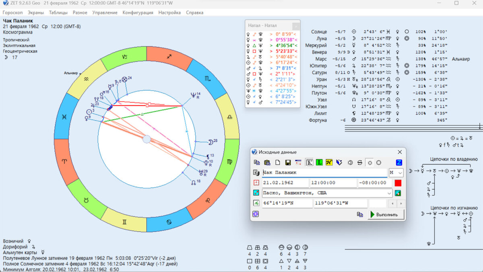Expand the place list for Паско, Вашингтон, США
This screenshot has width=483, height=272.
point(389,193)
